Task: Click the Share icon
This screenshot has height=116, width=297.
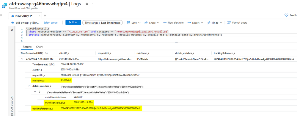Action: point(146,22)
